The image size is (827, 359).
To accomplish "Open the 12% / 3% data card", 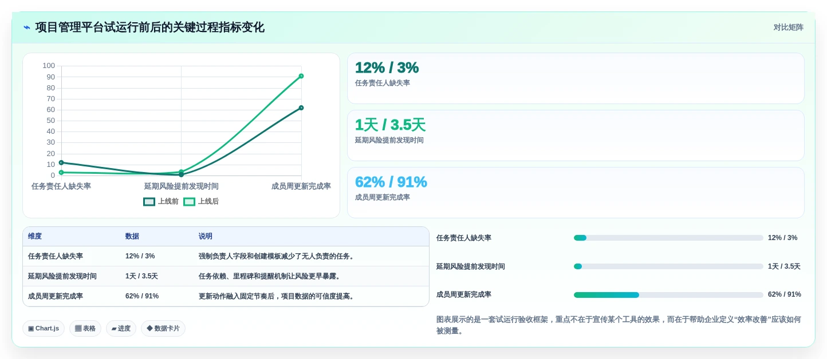I will (576, 78).
